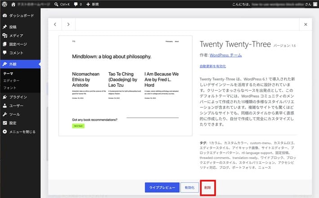The image size is (319, 198).
Task: Close the theme details overlay
Action: [306, 24]
